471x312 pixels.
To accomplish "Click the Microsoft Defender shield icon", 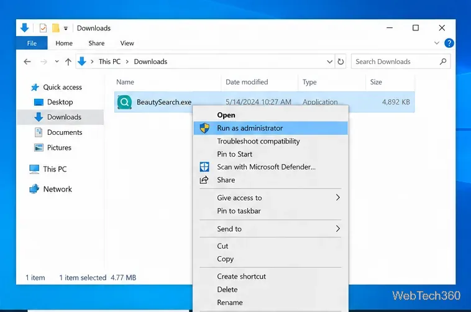I will pyautogui.click(x=204, y=167).
